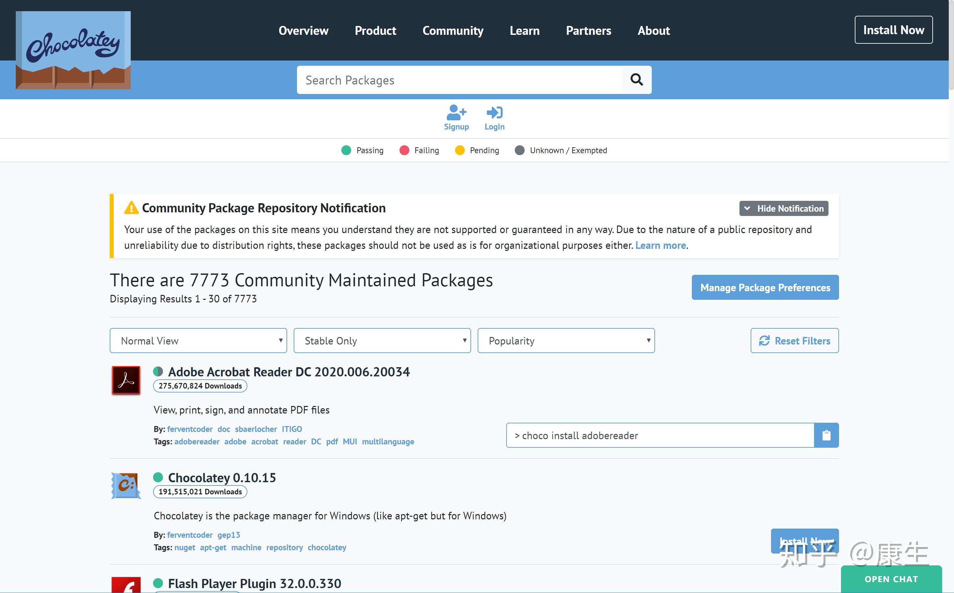The width and height of the screenshot is (954, 593).
Task: Click the 275,670,824 Downloads badge
Action: coord(200,386)
